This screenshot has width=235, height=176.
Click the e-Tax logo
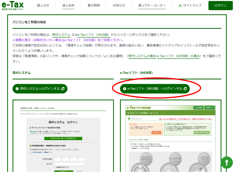click(x=13, y=6)
